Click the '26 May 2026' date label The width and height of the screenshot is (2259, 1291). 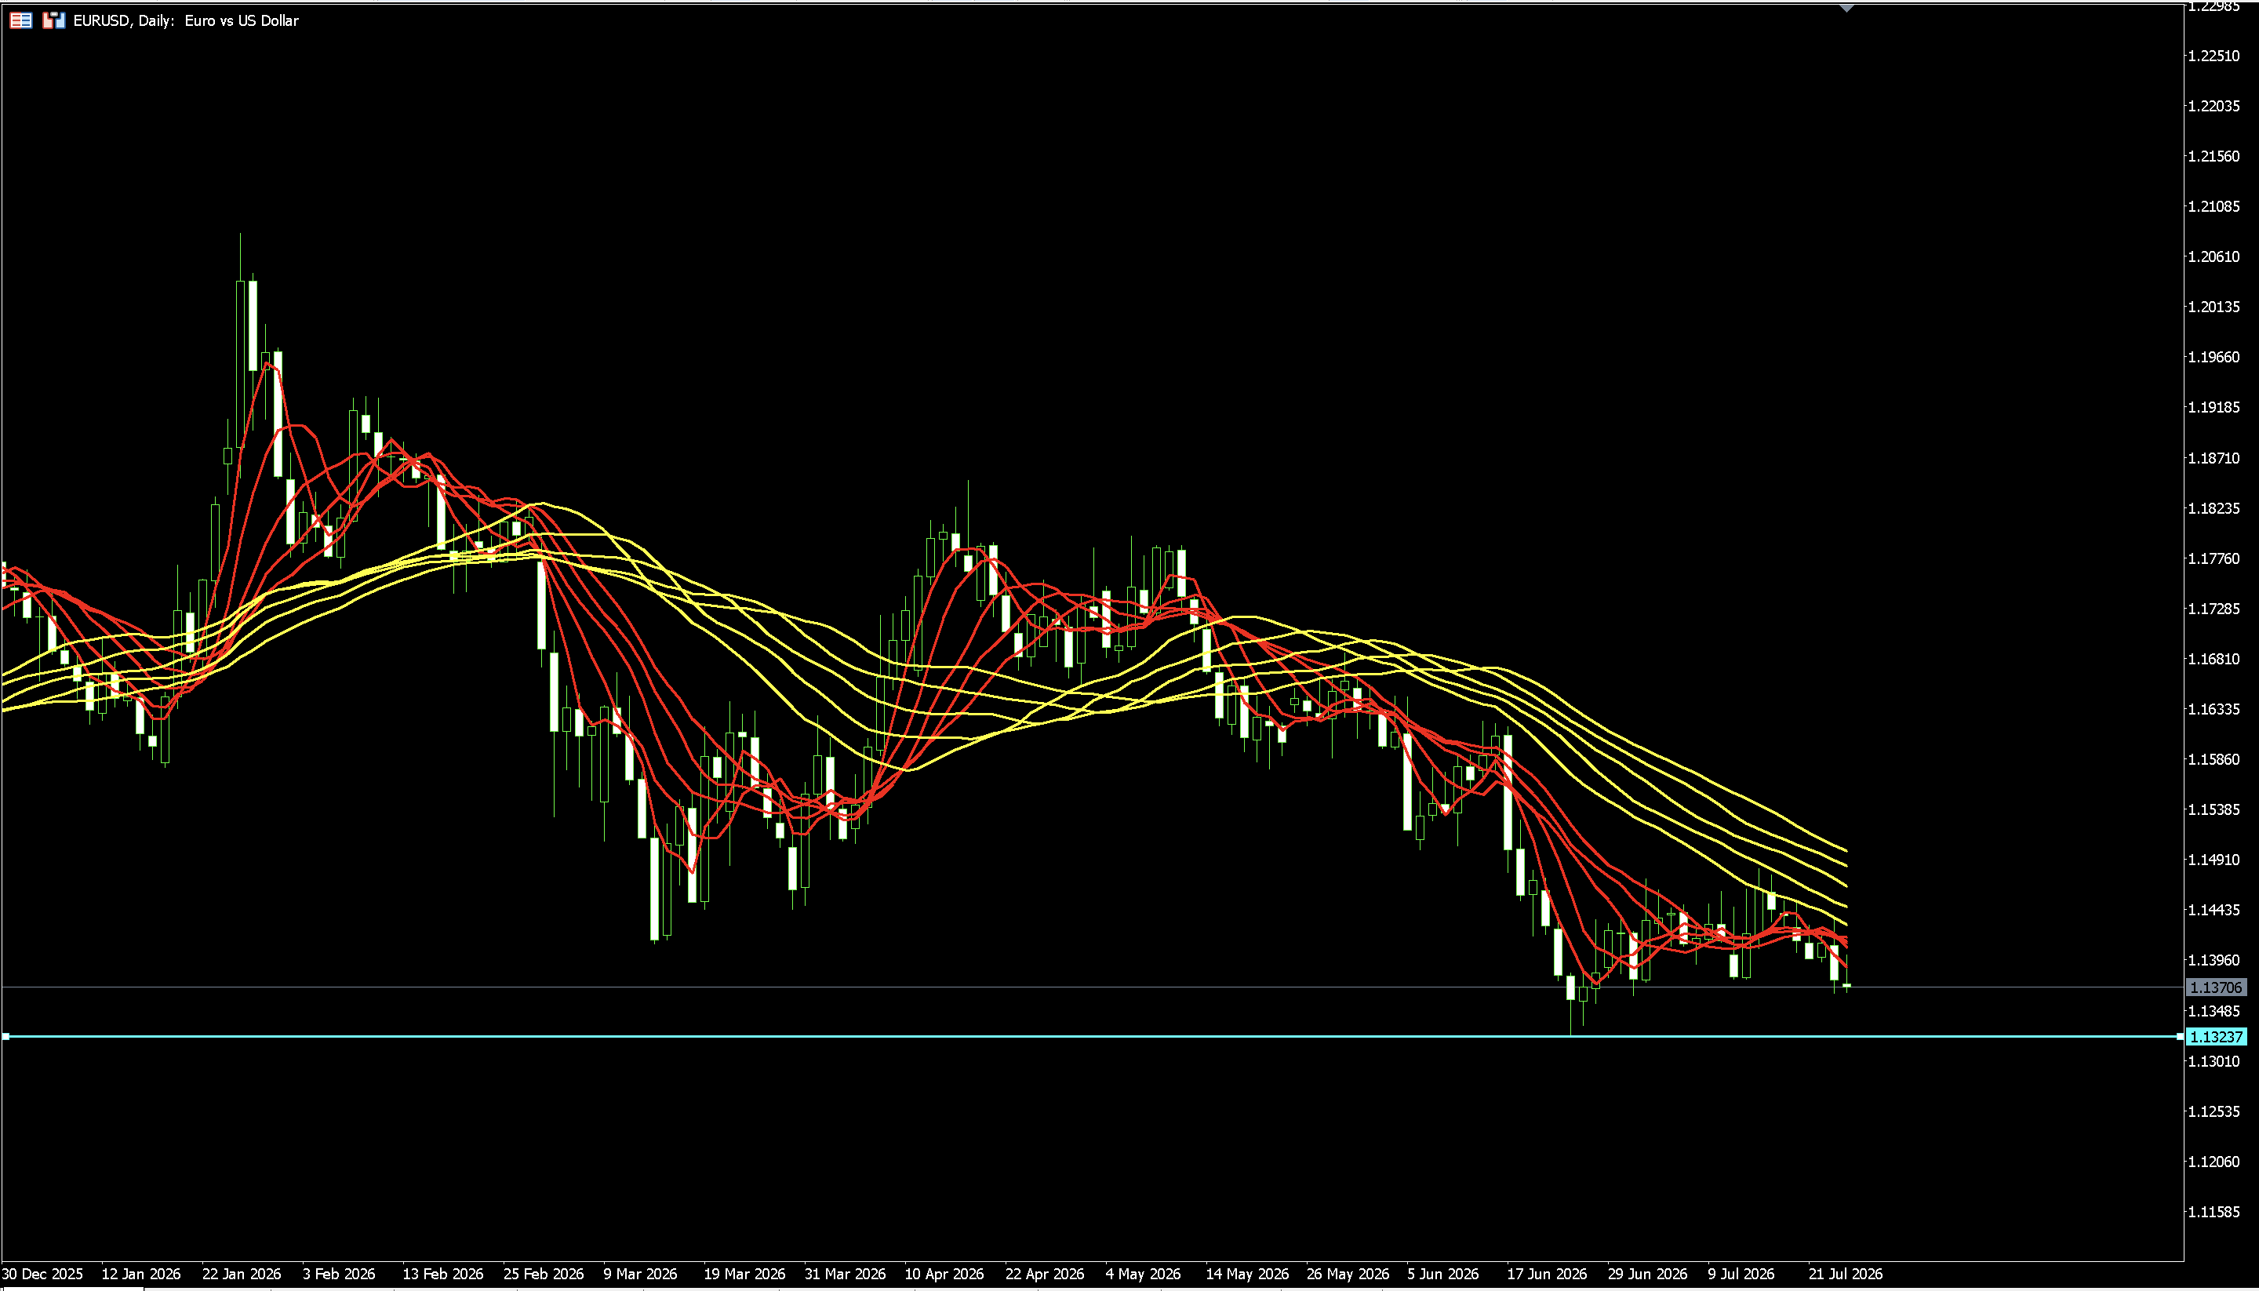[x=1348, y=1275]
